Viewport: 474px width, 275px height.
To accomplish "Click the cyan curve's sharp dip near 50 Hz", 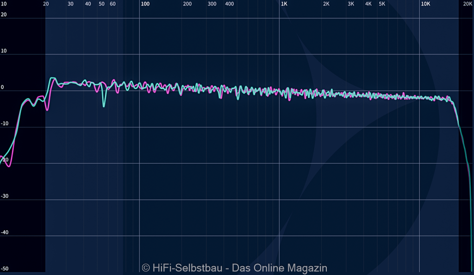I will pyautogui.click(x=104, y=106).
